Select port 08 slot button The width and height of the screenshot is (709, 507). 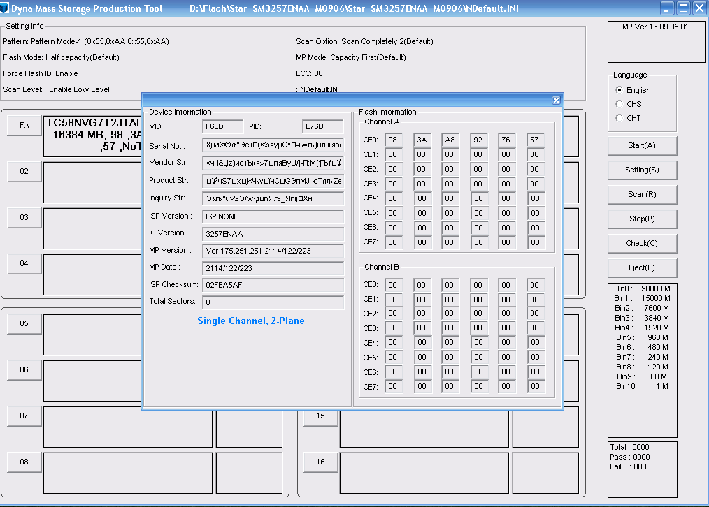[x=24, y=462]
